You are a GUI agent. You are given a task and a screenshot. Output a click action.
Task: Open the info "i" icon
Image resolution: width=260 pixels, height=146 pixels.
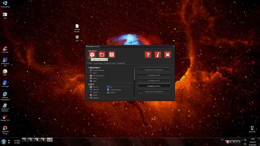pyautogui.click(x=158, y=55)
